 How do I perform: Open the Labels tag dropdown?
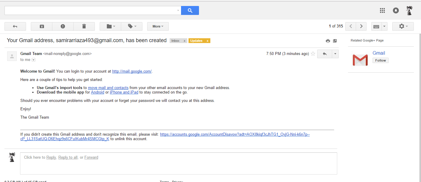click(132, 26)
